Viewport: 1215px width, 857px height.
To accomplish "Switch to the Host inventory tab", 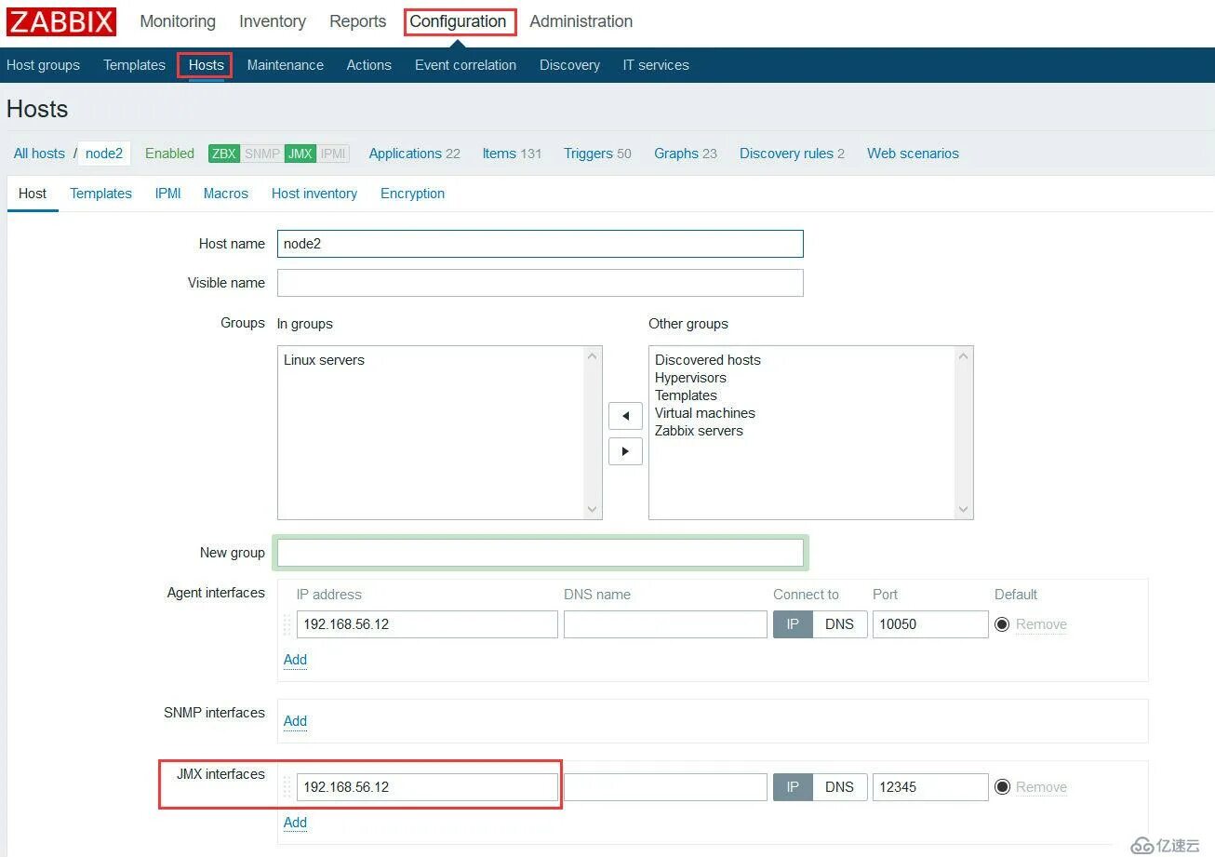I will coord(314,194).
